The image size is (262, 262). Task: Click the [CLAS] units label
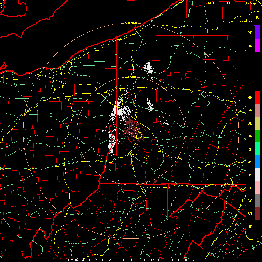(x=246, y=20)
